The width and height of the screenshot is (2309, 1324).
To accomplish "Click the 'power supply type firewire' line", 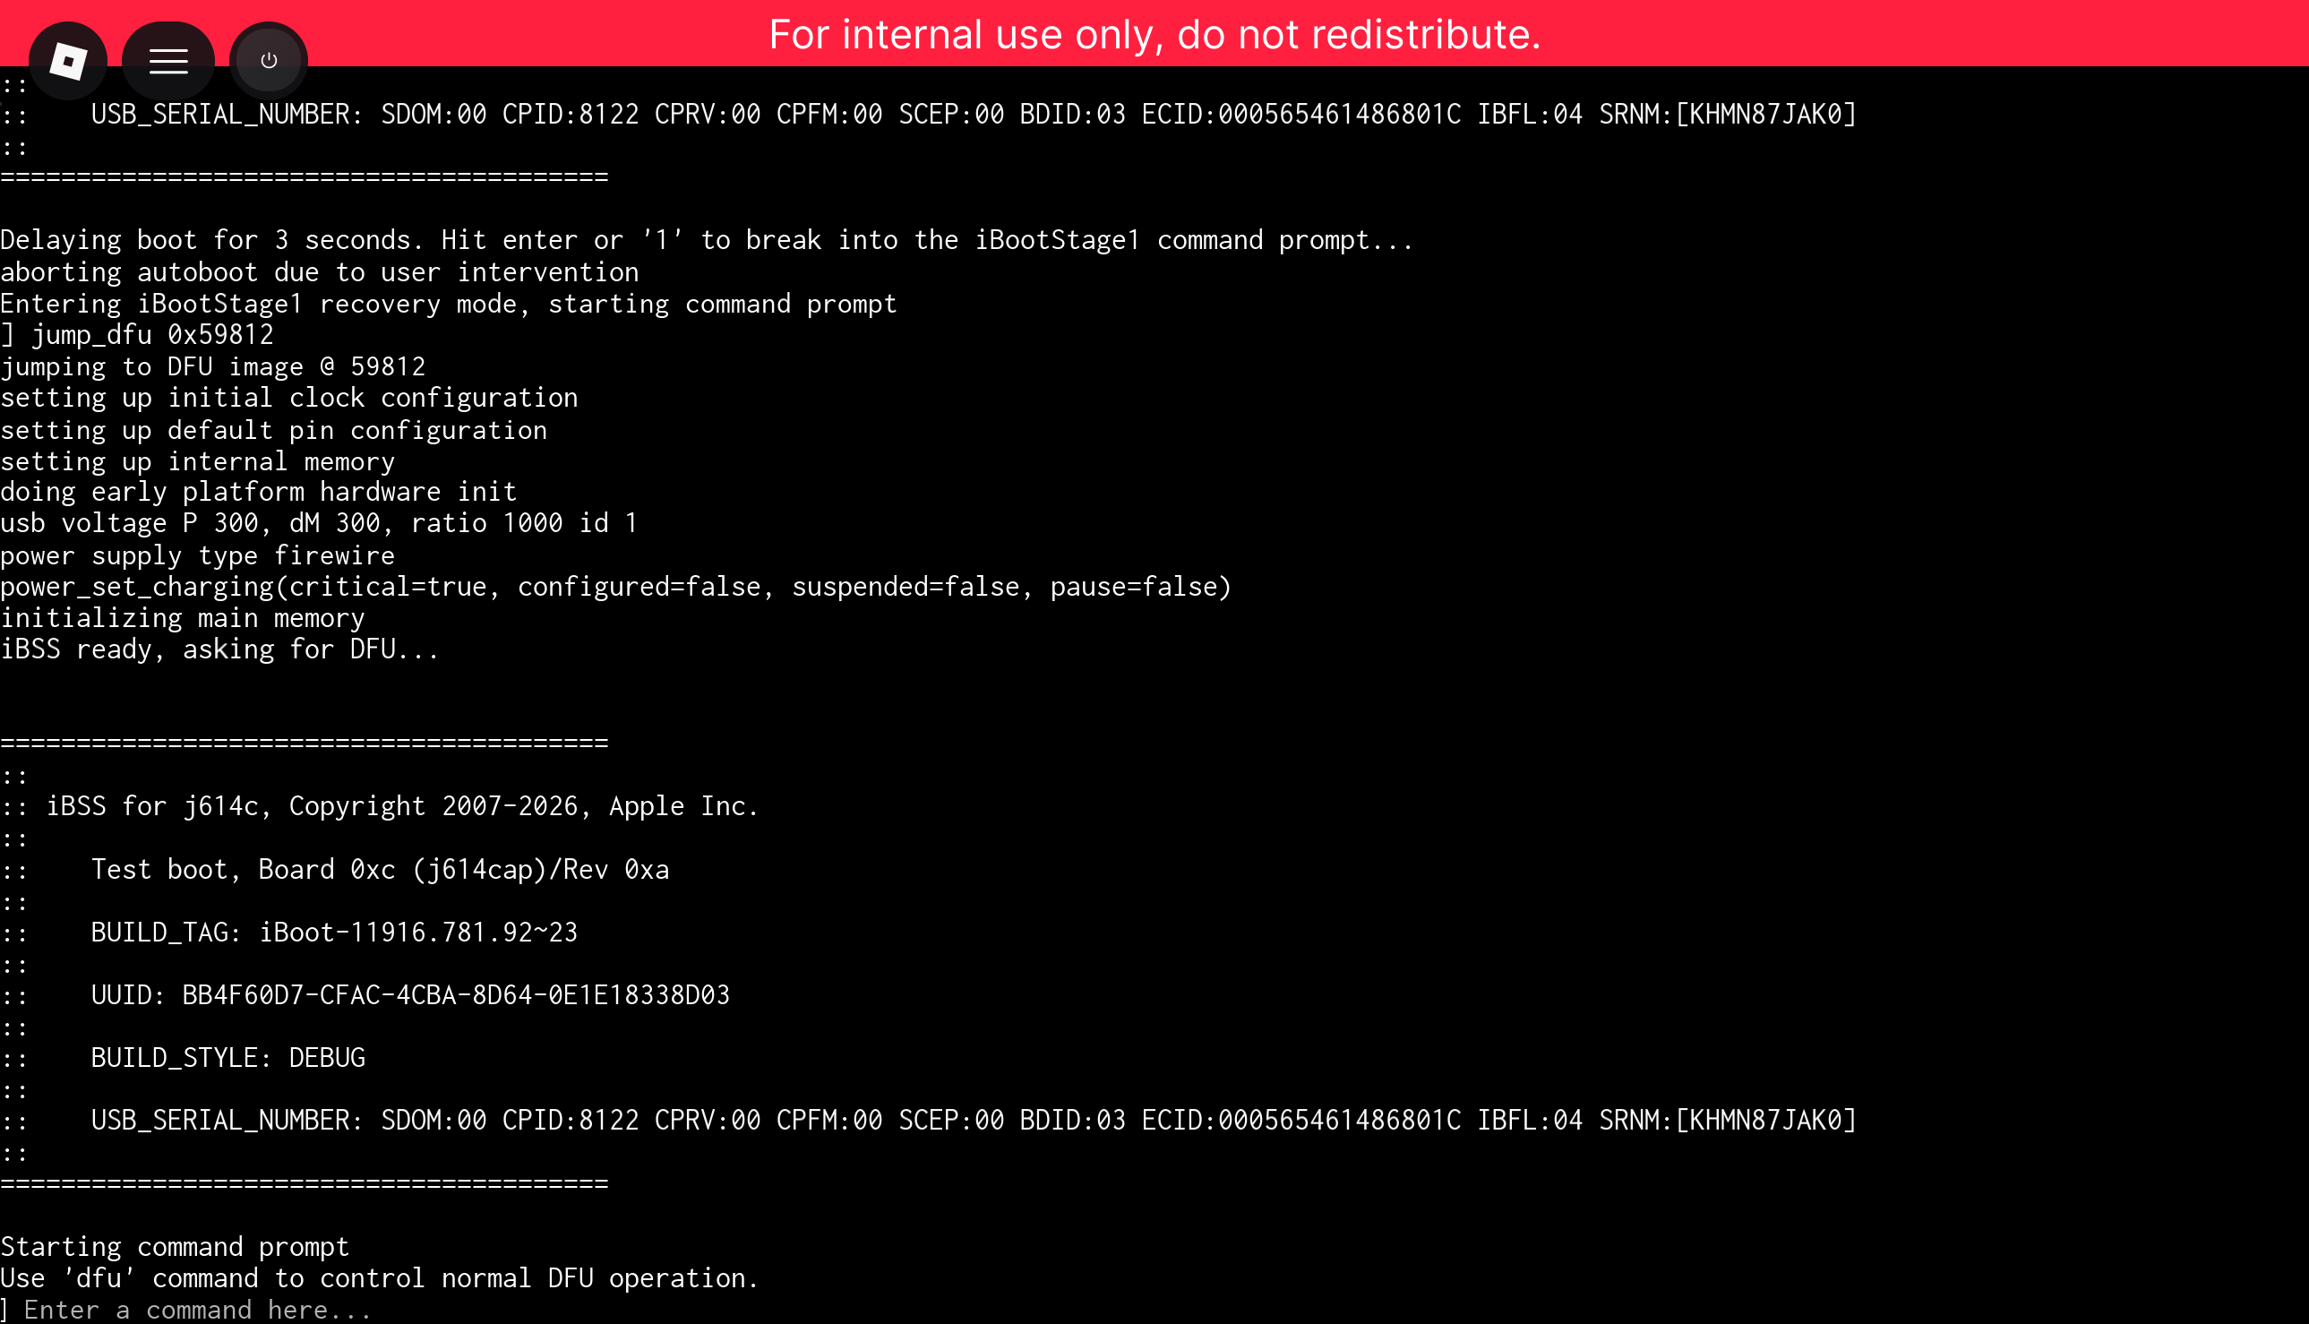I will (x=197, y=555).
